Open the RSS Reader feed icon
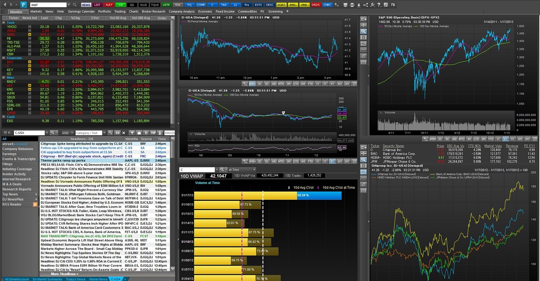This screenshot has height=281, width=540. pos(35,204)
